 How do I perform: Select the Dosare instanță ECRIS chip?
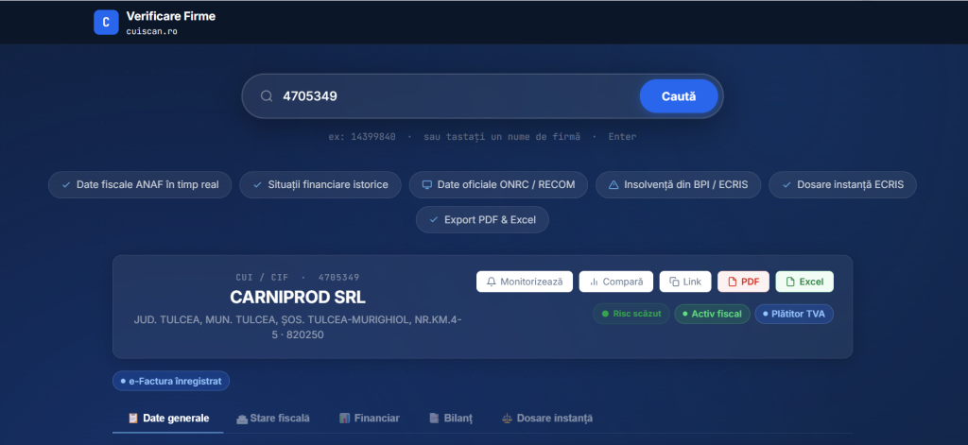point(842,184)
